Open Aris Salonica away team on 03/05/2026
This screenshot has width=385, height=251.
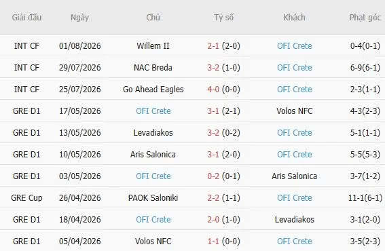click(x=295, y=176)
